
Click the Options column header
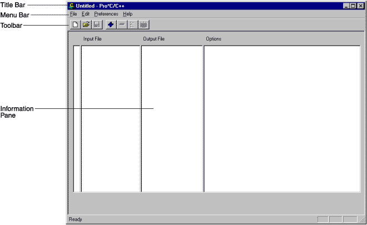214,39
